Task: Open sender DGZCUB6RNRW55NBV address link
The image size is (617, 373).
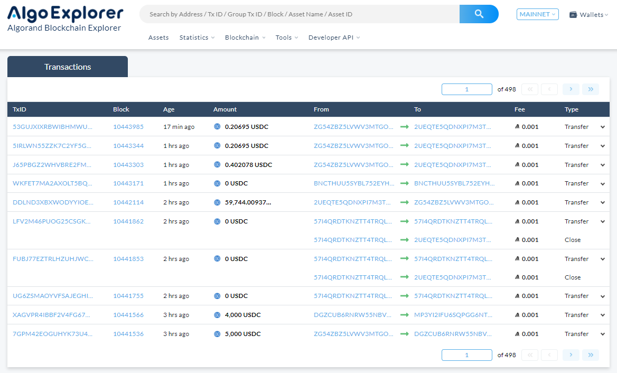Action: pyautogui.click(x=352, y=315)
